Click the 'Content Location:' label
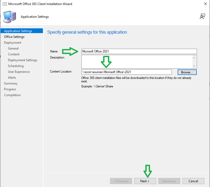The image size is (210, 187). click(x=61, y=72)
